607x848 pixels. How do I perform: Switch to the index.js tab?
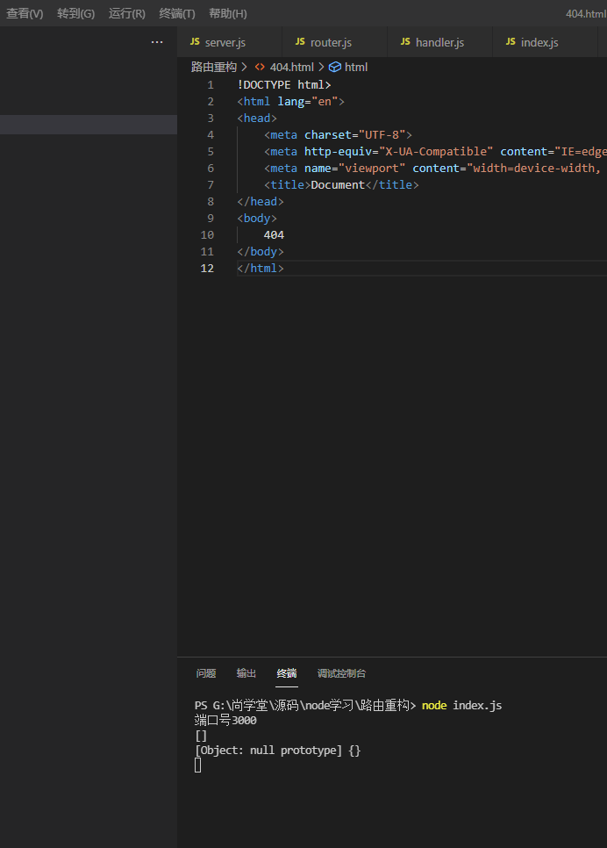(x=545, y=42)
